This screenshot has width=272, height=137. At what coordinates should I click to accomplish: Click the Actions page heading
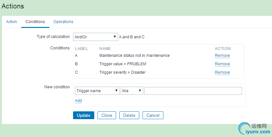pos(13,6)
